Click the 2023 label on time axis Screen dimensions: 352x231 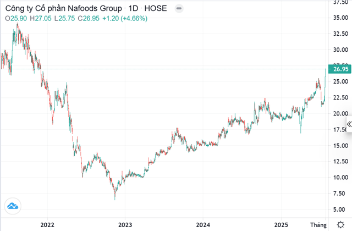click(125, 225)
